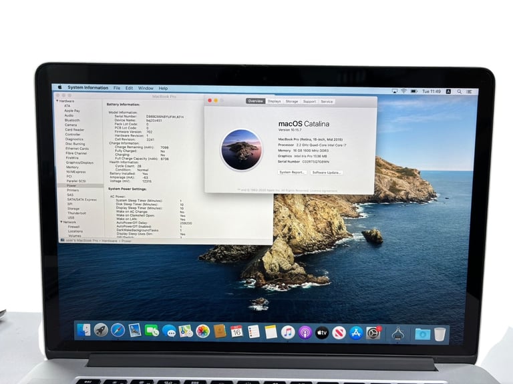Open Calendar icon showing 16
This screenshot has height=384, width=513.
tap(236, 332)
